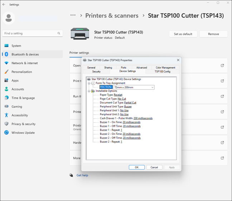
Task: Click the Settings back arrow
Action: (4, 5)
